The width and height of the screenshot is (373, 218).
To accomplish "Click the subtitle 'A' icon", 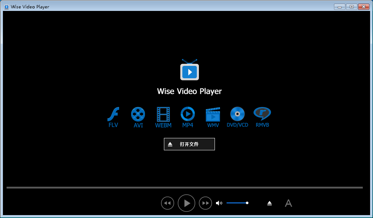I will (288, 203).
